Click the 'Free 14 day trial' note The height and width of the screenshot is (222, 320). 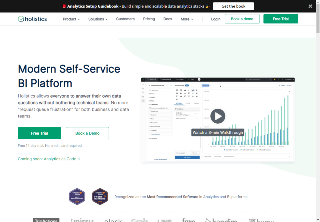[50, 146]
